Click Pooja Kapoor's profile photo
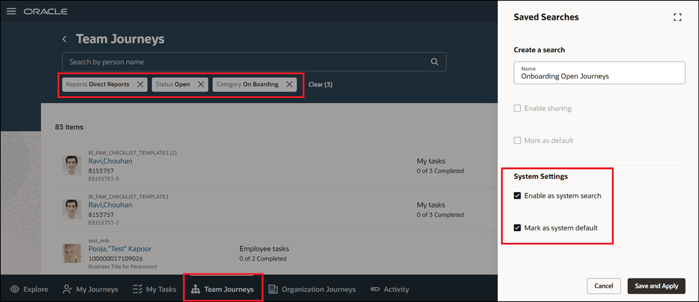Viewport: 699px width, 302px height. coord(72,253)
